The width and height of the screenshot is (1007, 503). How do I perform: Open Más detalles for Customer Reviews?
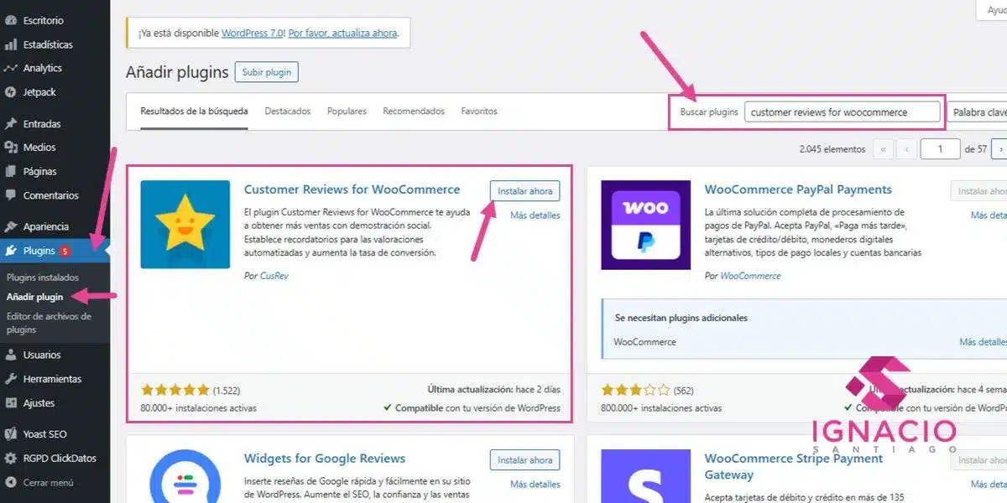point(535,215)
